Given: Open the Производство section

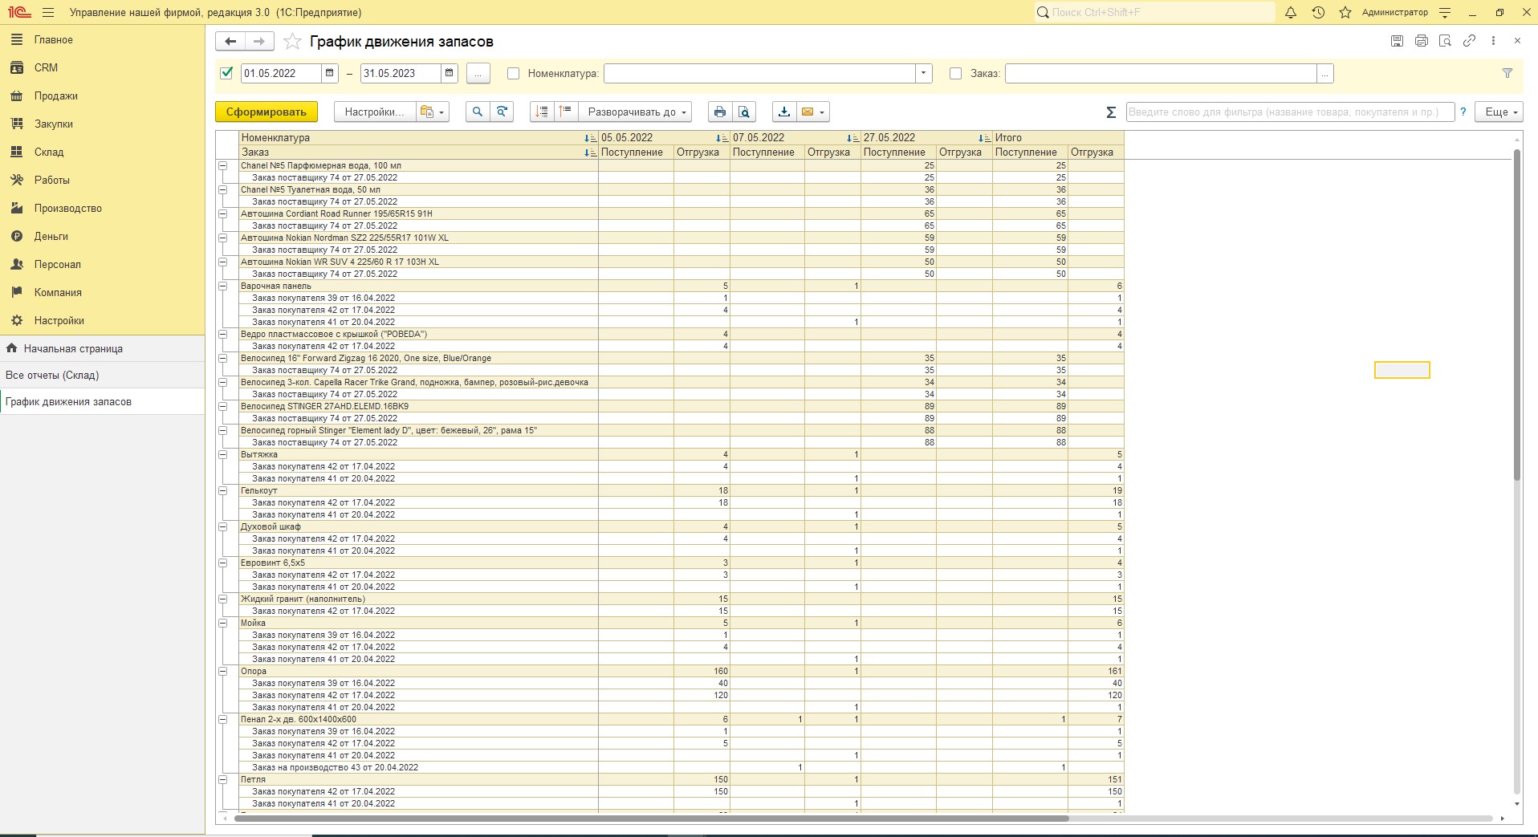Looking at the screenshot, I should click(x=103, y=208).
